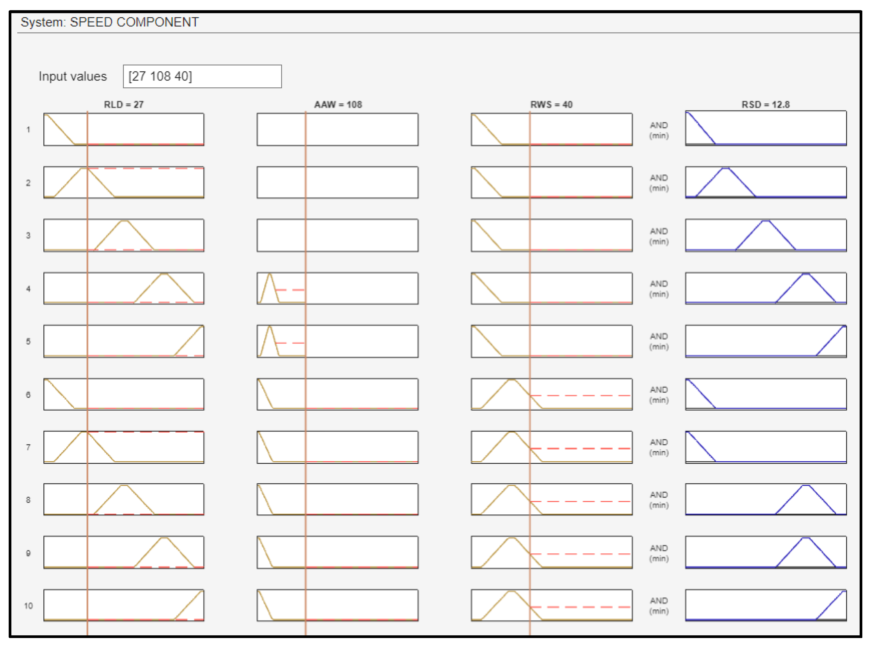
Task: Click the RLD input line in rule 9
Action: [x=87, y=552]
